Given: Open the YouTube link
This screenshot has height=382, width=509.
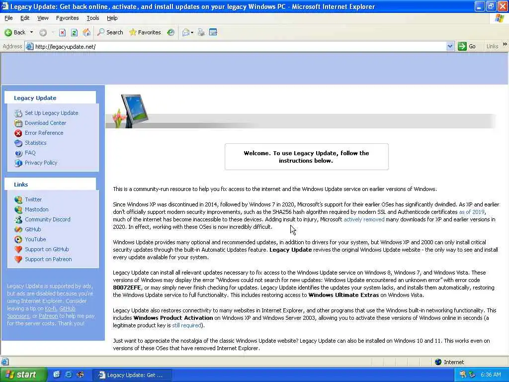Looking at the screenshot, I should pos(35,239).
